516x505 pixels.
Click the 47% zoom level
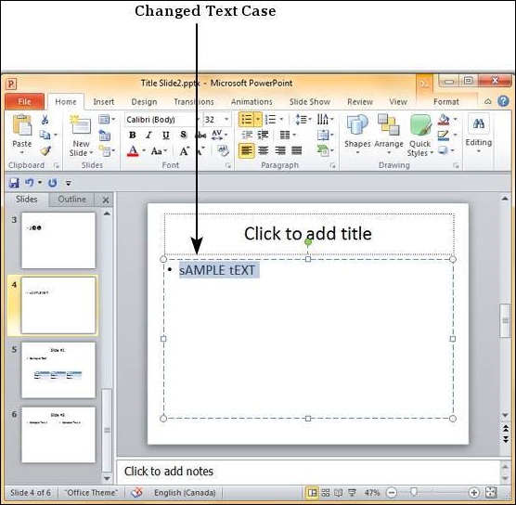[x=372, y=493]
